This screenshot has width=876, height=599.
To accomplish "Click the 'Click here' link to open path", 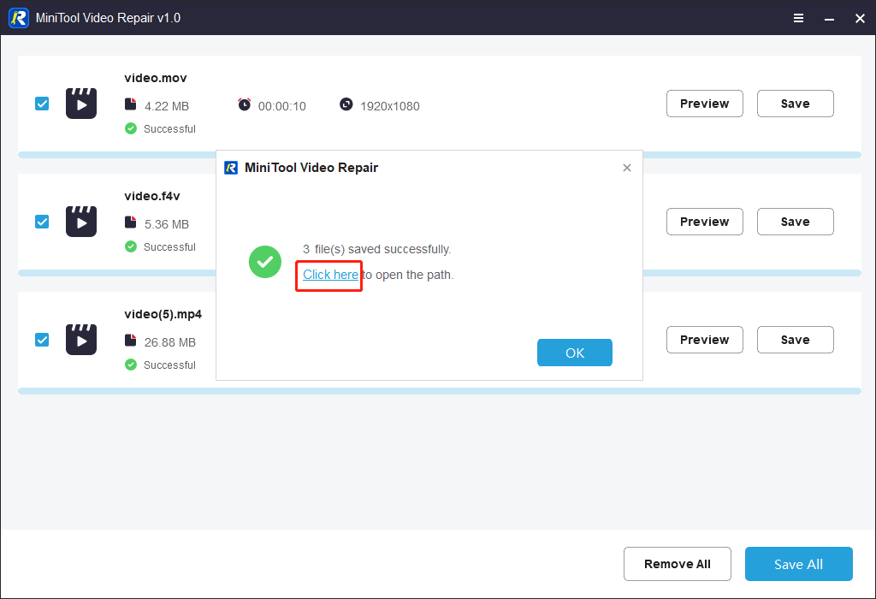I will [x=330, y=275].
